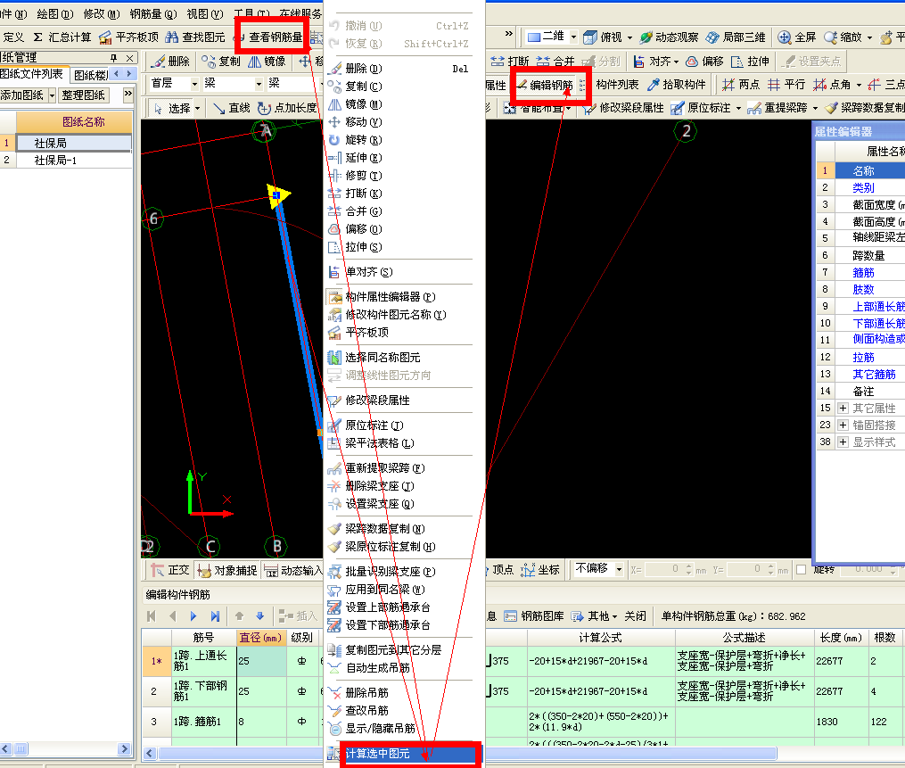Open 二维 view mode dropdown
Image resolution: width=905 pixels, height=768 pixels.
click(x=573, y=37)
